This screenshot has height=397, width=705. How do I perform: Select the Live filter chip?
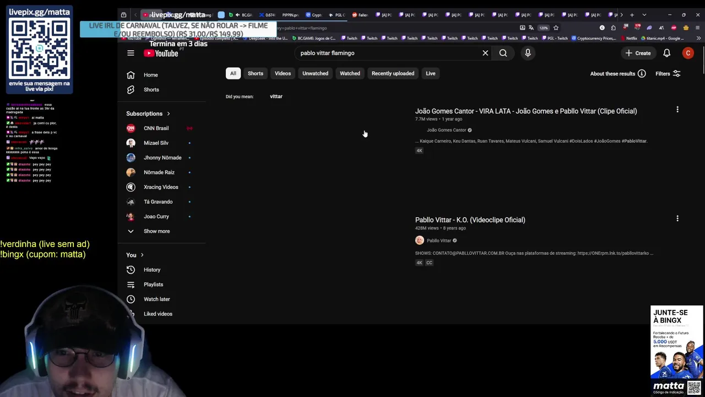tap(431, 73)
